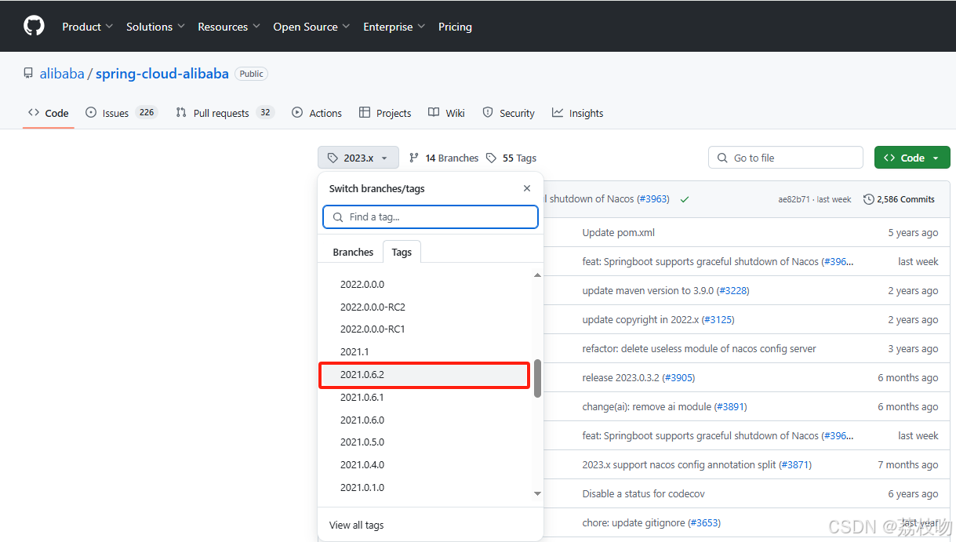
Task: Click the tag list scrollbar thumb
Action: pyautogui.click(x=537, y=378)
